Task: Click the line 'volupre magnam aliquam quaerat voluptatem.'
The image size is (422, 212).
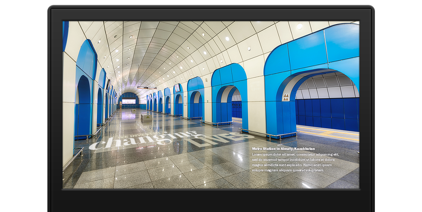Action: (x=288, y=170)
